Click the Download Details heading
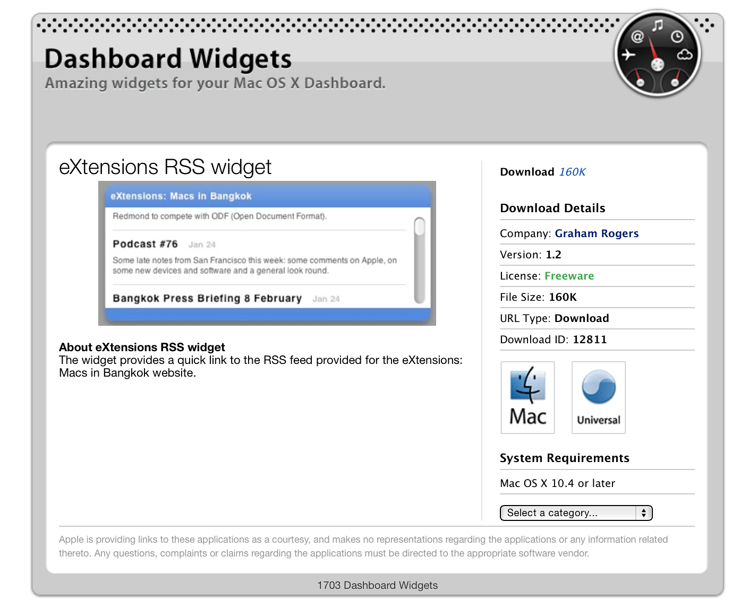The image size is (749, 609). (x=552, y=208)
